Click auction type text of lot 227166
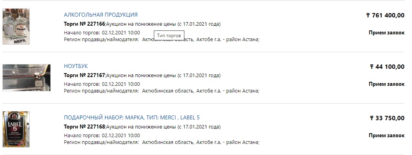This screenshot has height=155, width=412. (x=163, y=24)
